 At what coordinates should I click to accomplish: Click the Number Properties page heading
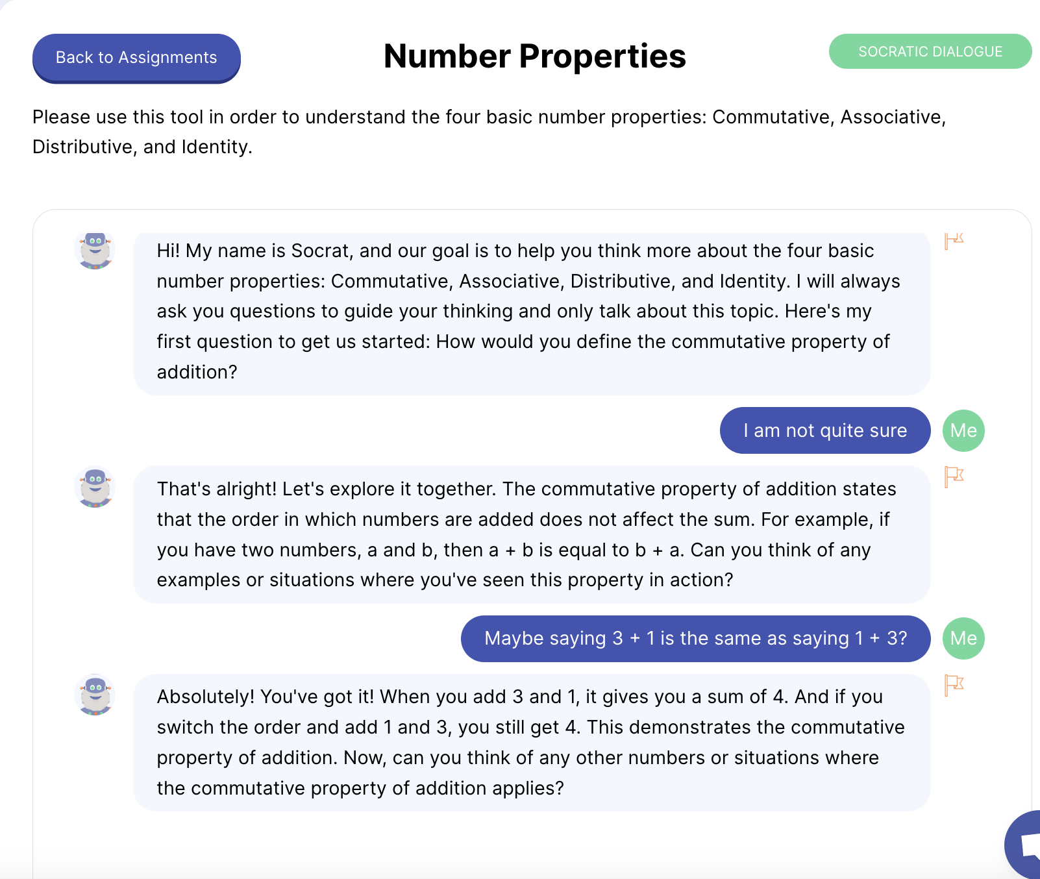[x=534, y=56]
